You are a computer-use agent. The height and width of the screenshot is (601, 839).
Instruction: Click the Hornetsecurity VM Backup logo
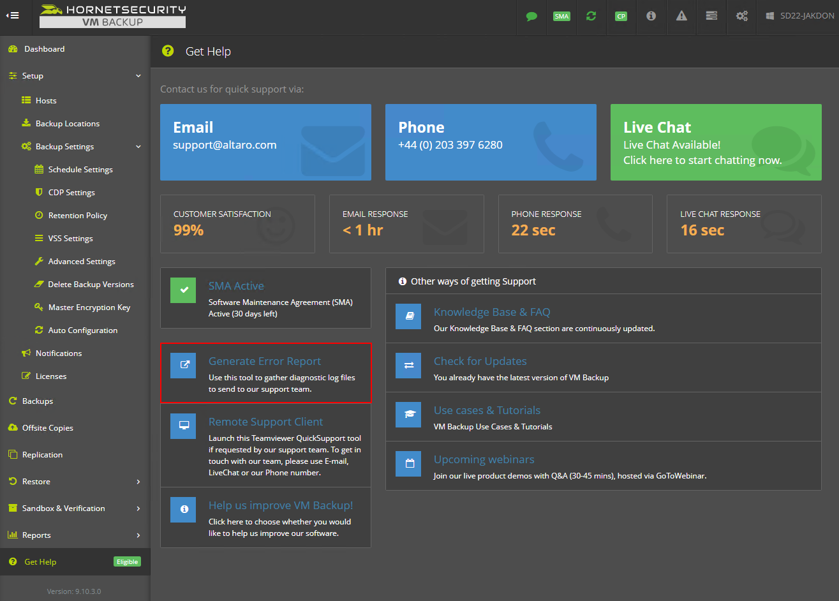coord(112,16)
